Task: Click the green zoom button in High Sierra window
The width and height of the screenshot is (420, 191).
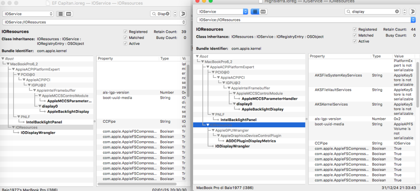Action: click(210, 1)
